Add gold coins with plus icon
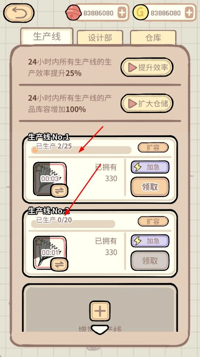The width and height of the screenshot is (200, 357). (189, 13)
